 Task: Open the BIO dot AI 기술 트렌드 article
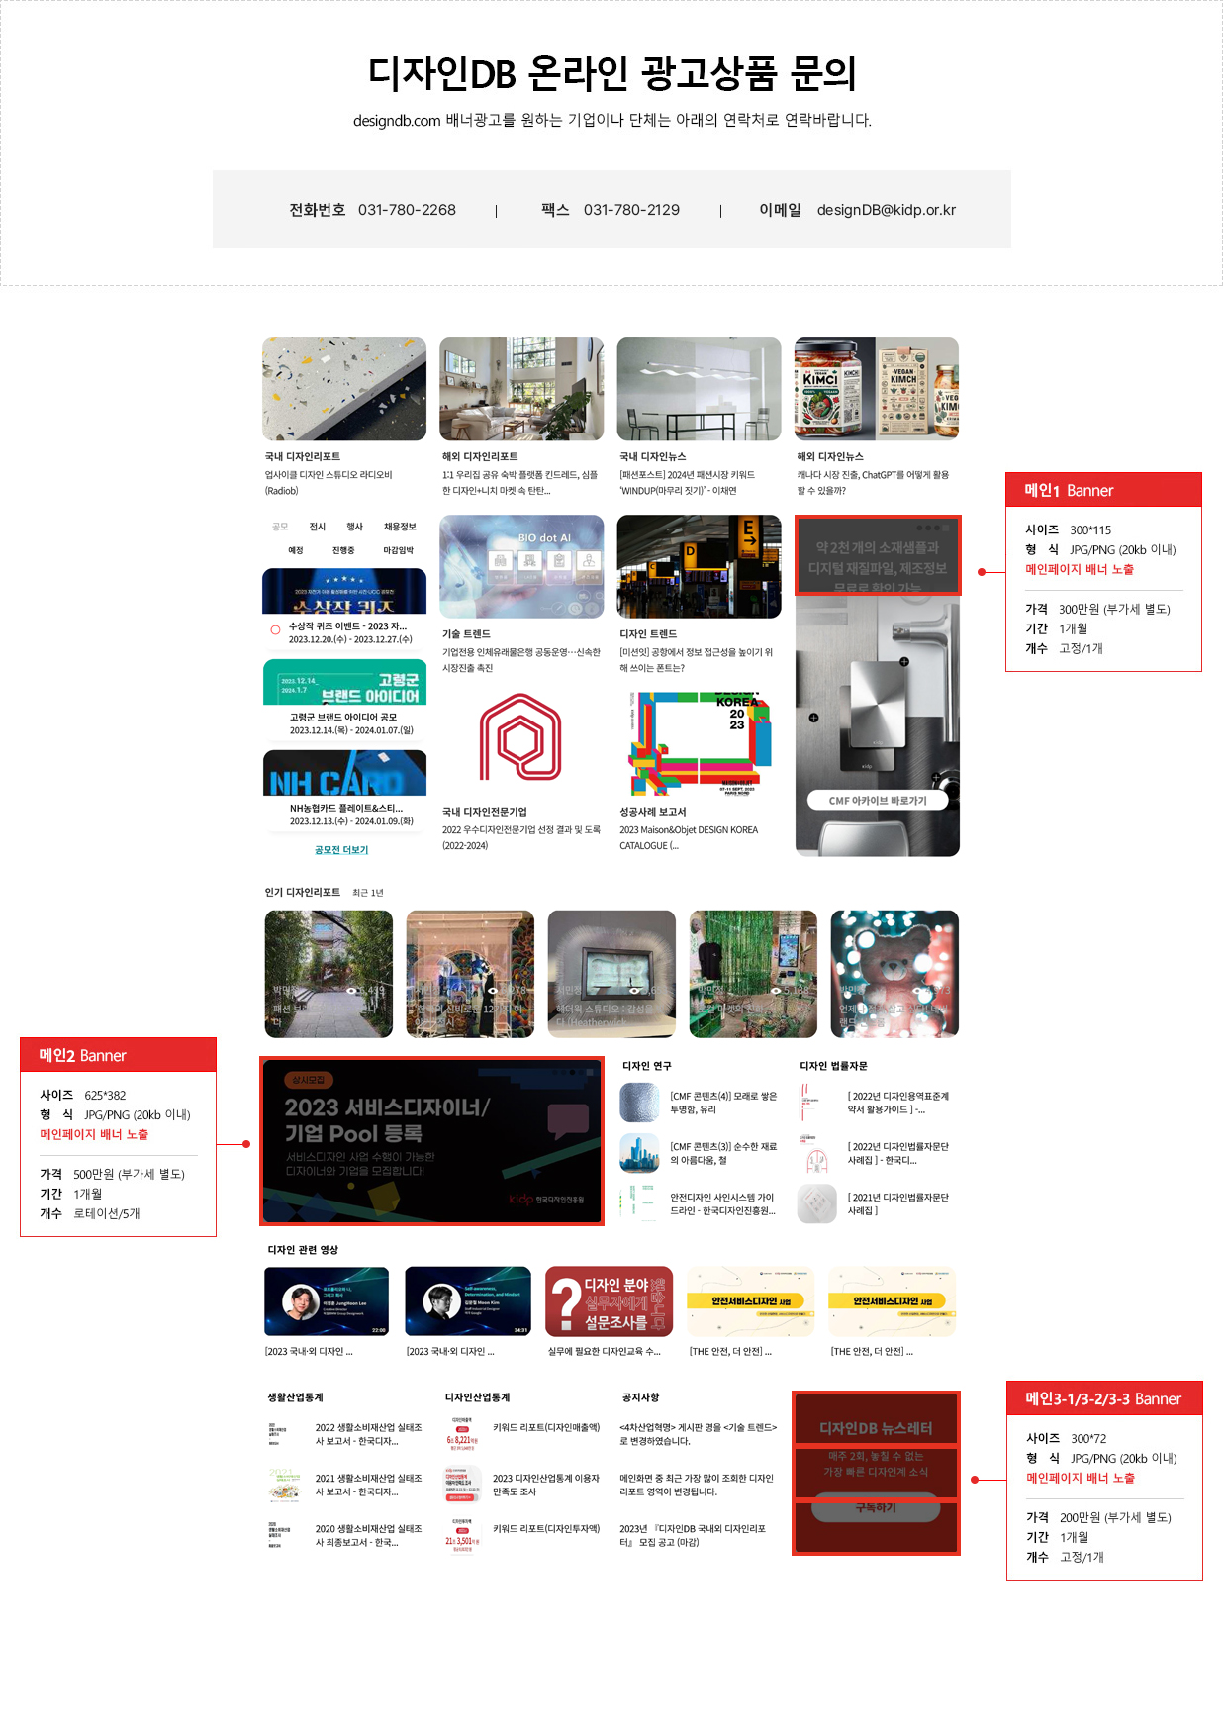pyautogui.click(x=521, y=567)
